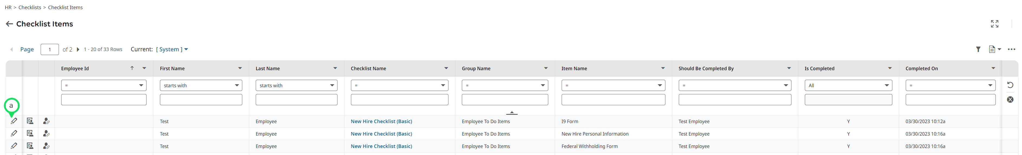Open Group Name operator dropdown
Viewport: 1022px width, 155px height.
(x=505, y=85)
